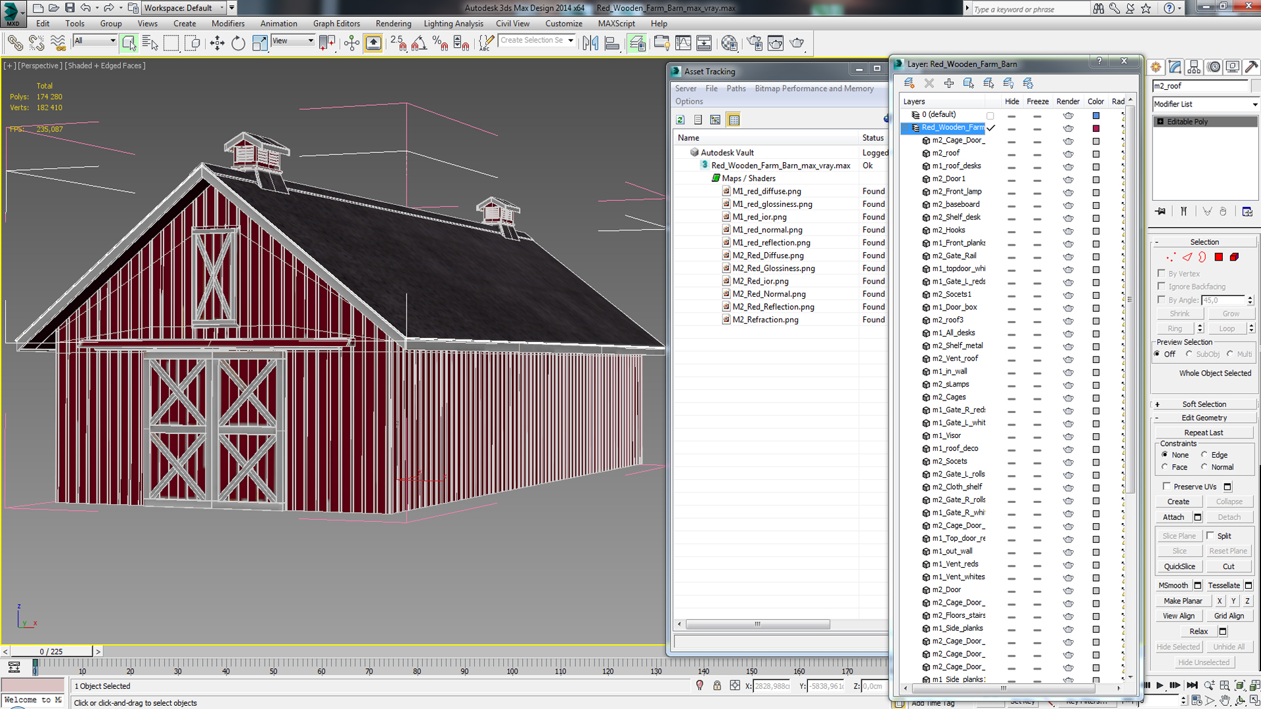Click the Pin Stack icon
Image resolution: width=1261 pixels, height=709 pixels.
click(x=1161, y=211)
